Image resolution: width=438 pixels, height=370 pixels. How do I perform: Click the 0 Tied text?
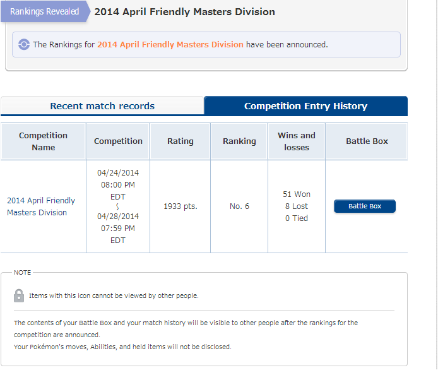297,218
